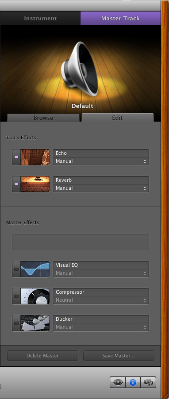Open the Reverb Manual preset dropdown
The height and width of the screenshot is (399, 169).
[101, 188]
